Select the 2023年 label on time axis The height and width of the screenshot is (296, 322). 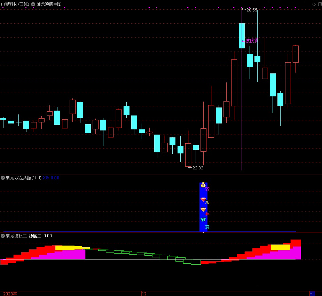[x=10, y=294]
